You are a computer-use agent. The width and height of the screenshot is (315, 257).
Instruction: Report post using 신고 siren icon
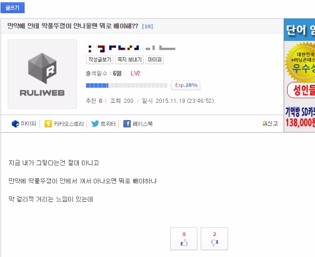pos(265,123)
